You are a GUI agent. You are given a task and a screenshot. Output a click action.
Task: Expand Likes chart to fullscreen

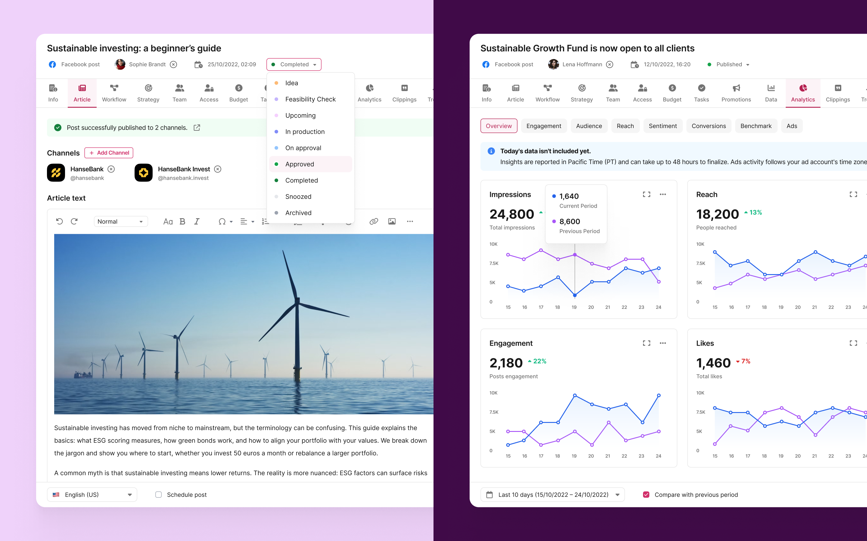click(x=853, y=343)
